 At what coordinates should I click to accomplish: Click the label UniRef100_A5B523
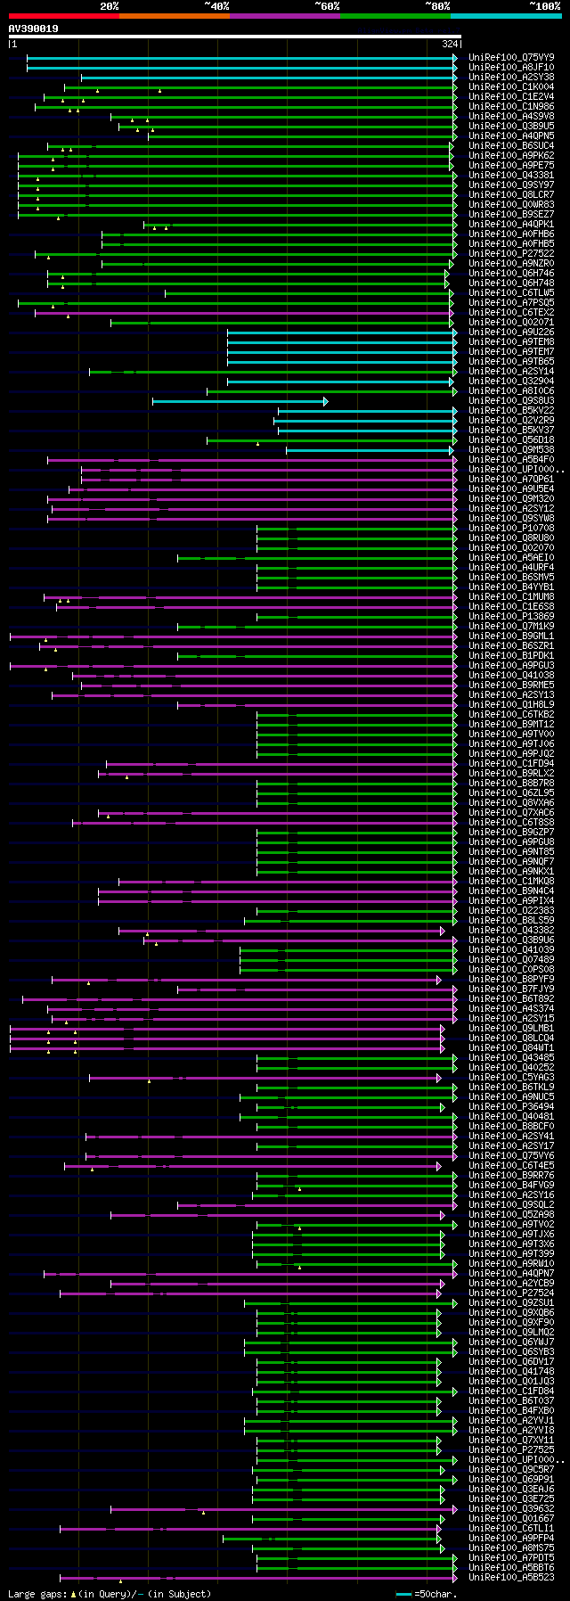(511, 1577)
